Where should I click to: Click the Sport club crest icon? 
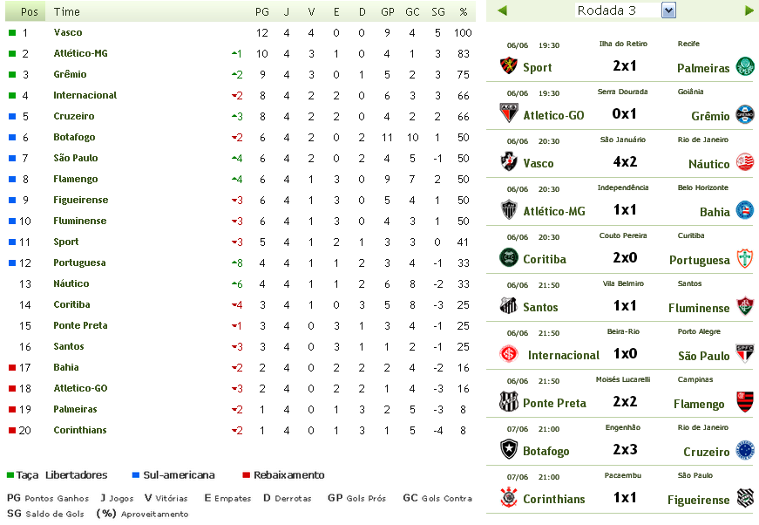click(x=509, y=66)
